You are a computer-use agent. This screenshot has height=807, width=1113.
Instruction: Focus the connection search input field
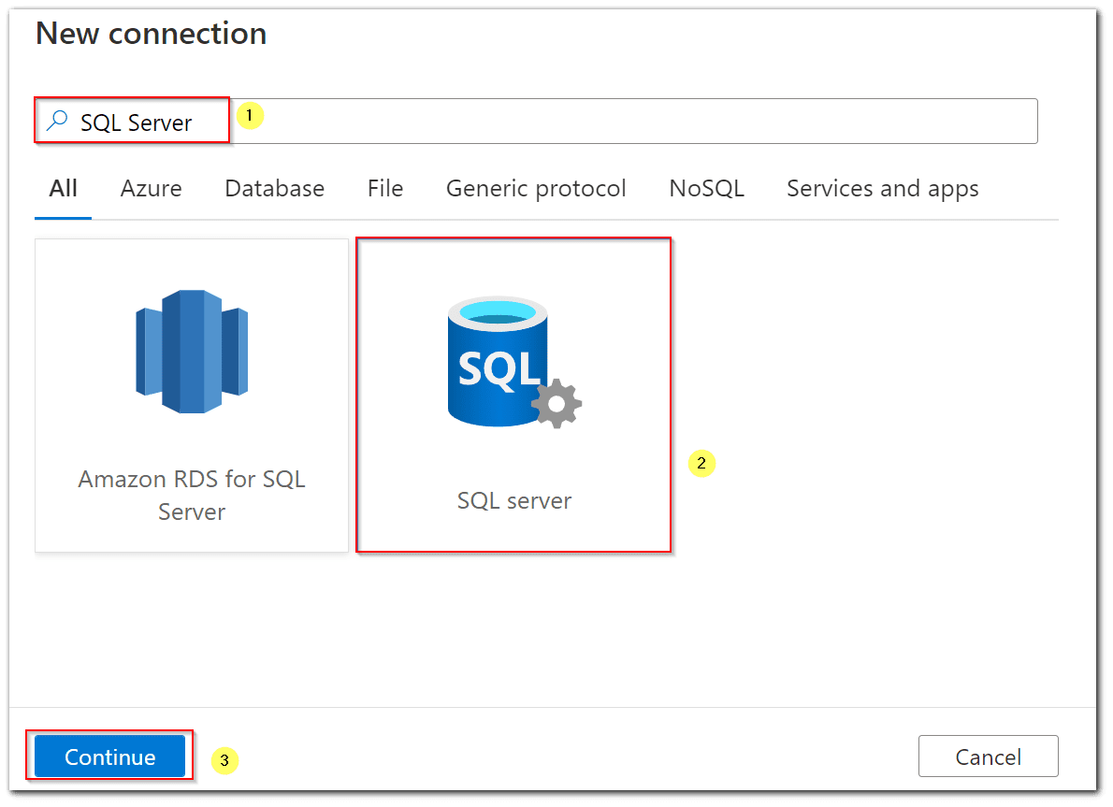coord(536,122)
